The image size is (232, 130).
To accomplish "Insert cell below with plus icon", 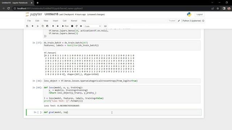I will [32, 26].
